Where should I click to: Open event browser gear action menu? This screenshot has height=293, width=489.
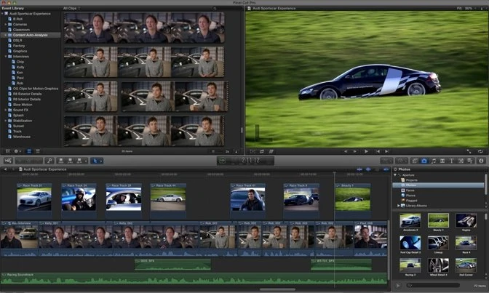click(17, 151)
